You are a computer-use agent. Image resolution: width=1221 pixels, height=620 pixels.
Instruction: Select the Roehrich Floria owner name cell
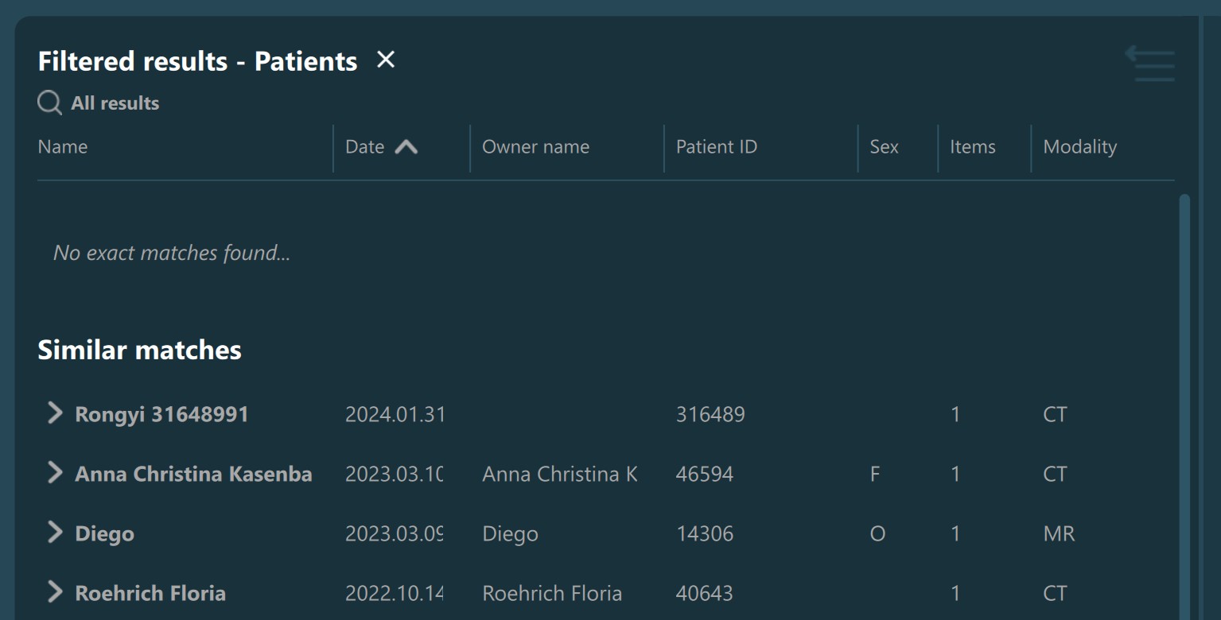(x=552, y=593)
